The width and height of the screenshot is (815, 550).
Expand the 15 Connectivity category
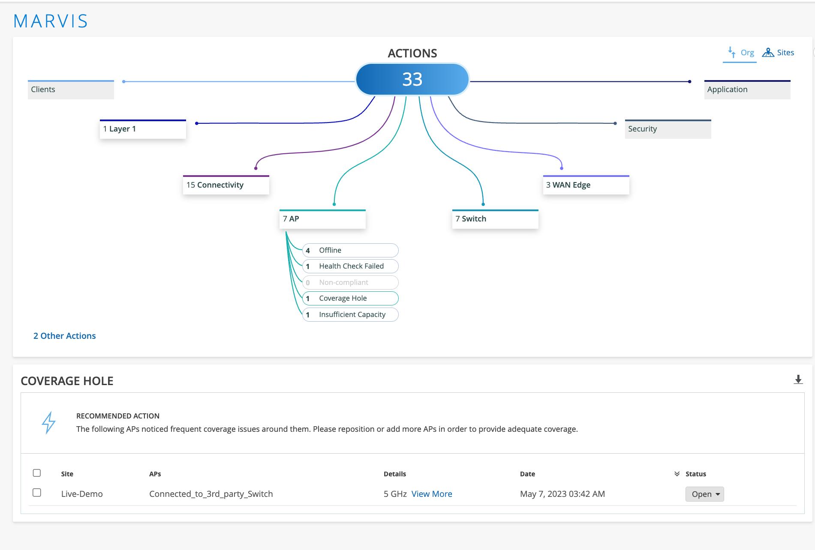tap(226, 185)
